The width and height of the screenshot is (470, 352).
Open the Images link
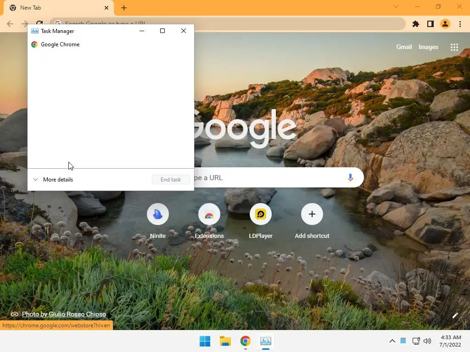coord(428,47)
